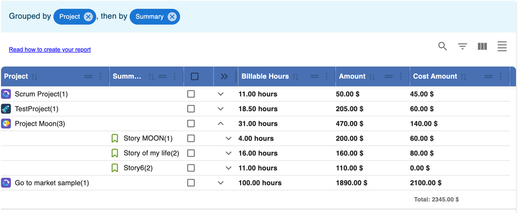Sort by Amount column arrows
The height and width of the screenshot is (213, 518).
click(372, 77)
